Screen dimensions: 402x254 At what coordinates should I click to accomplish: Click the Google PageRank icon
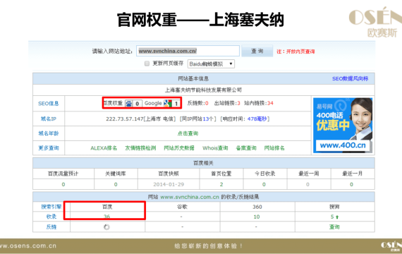coord(168,104)
